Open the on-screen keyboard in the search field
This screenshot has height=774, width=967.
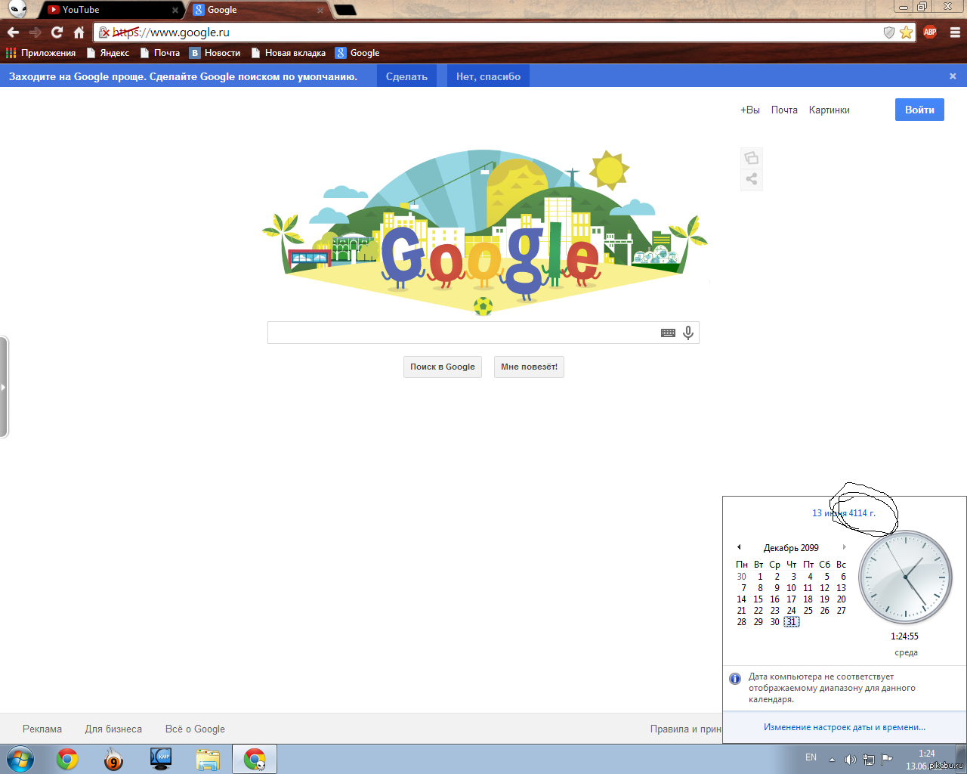pos(668,332)
